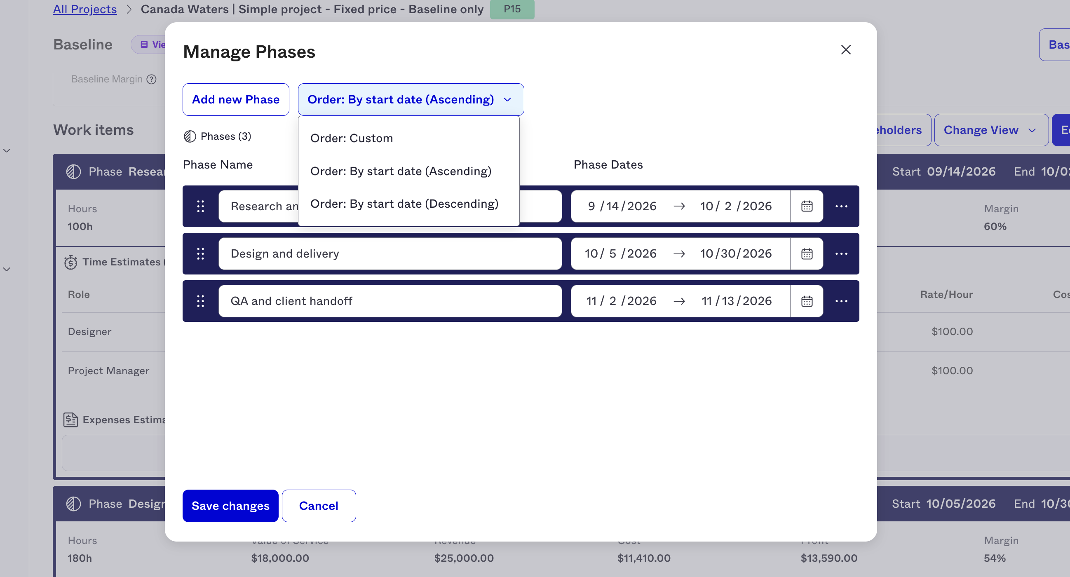Viewport: 1070px width, 577px height.
Task: Open the Change View dropdown
Action: click(991, 130)
